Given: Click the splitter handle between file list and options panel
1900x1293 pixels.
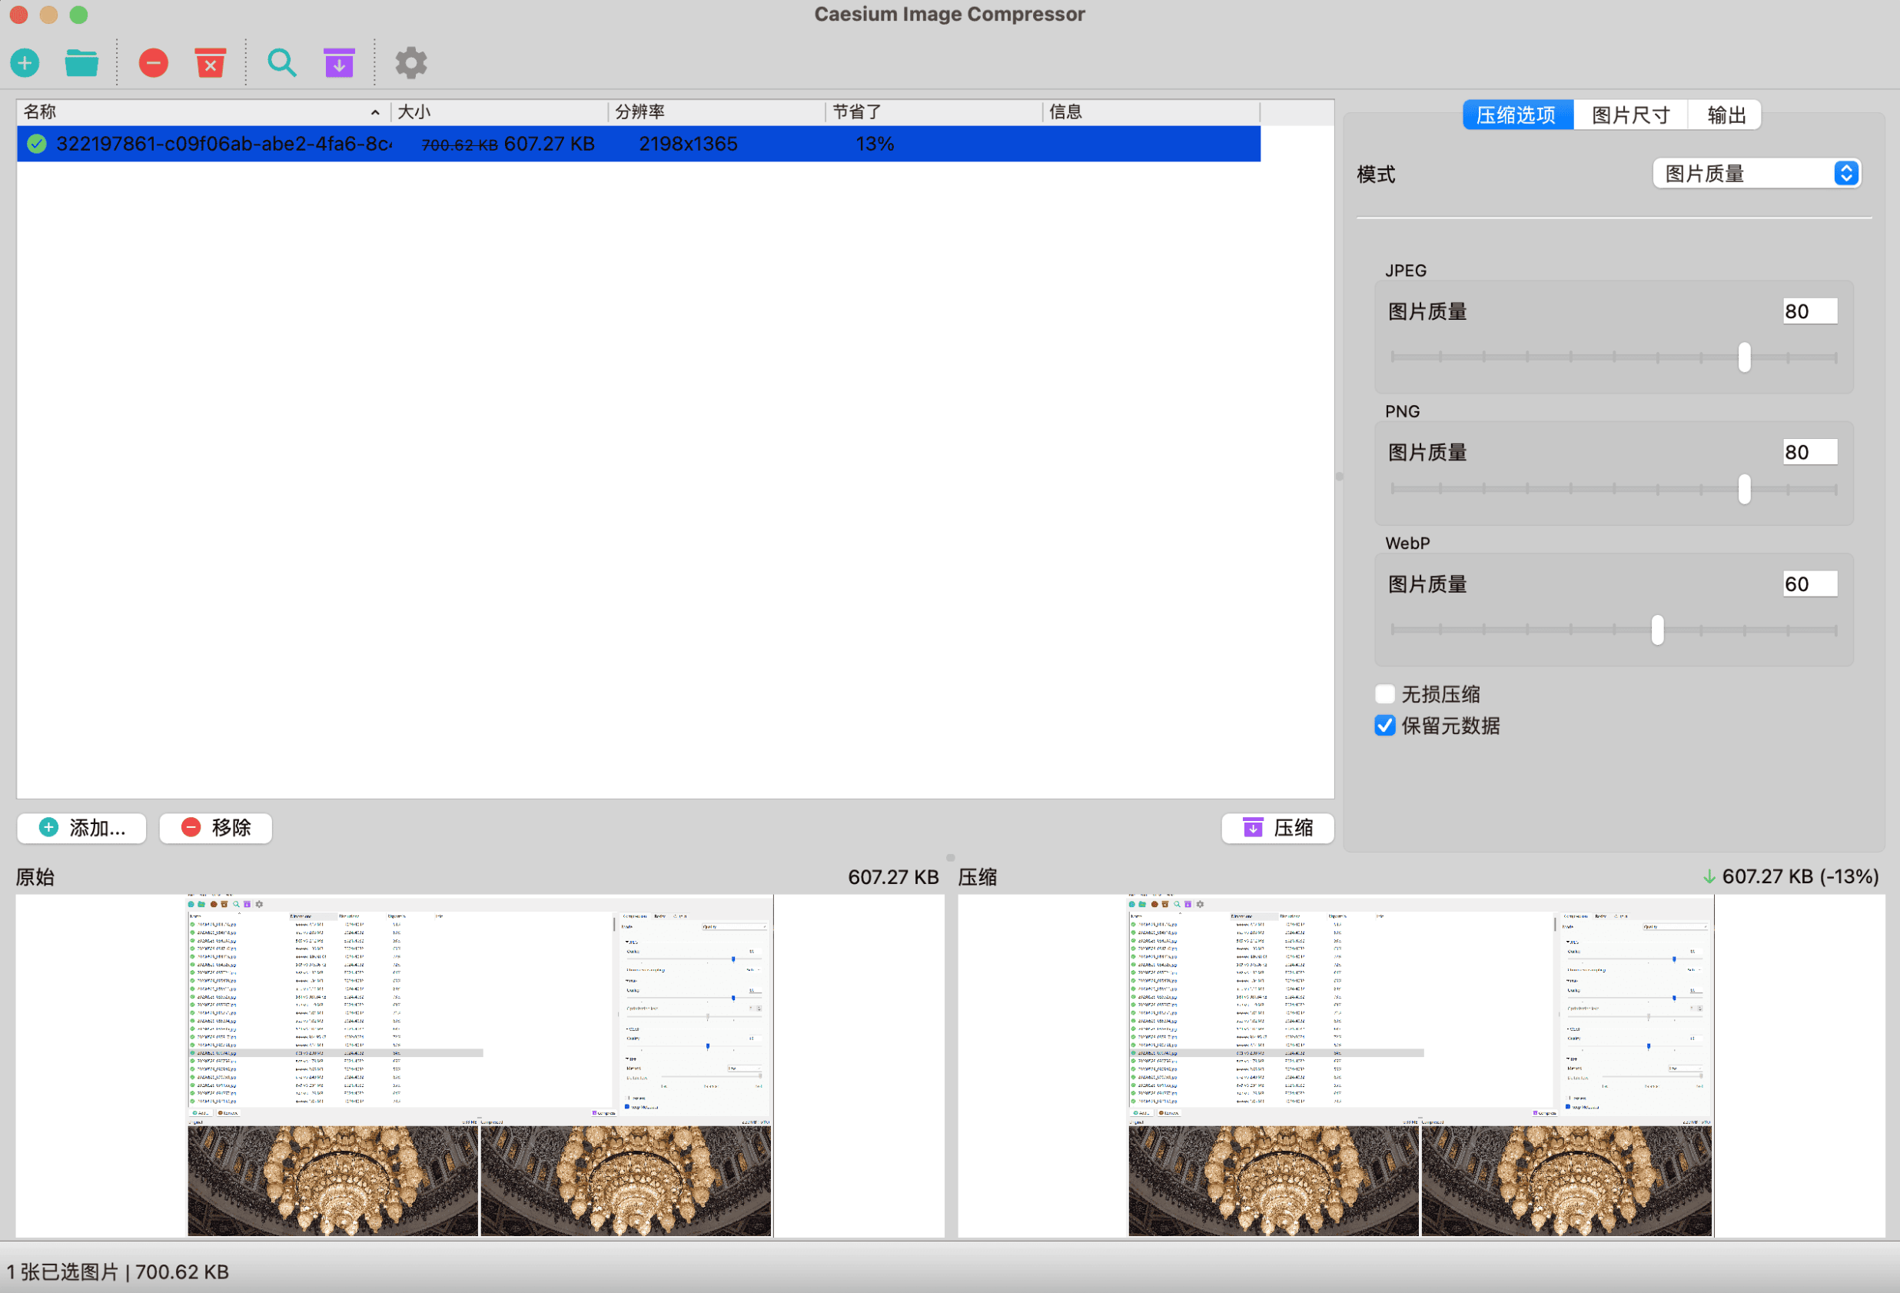Looking at the screenshot, I should [x=1339, y=476].
